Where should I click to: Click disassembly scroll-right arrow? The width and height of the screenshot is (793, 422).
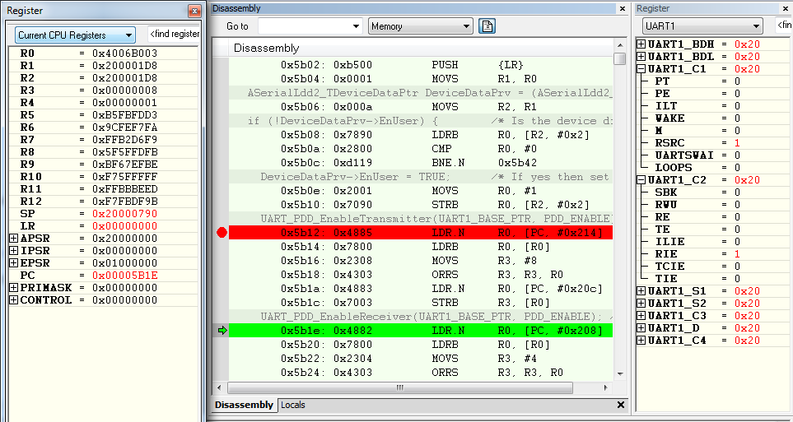pos(606,387)
